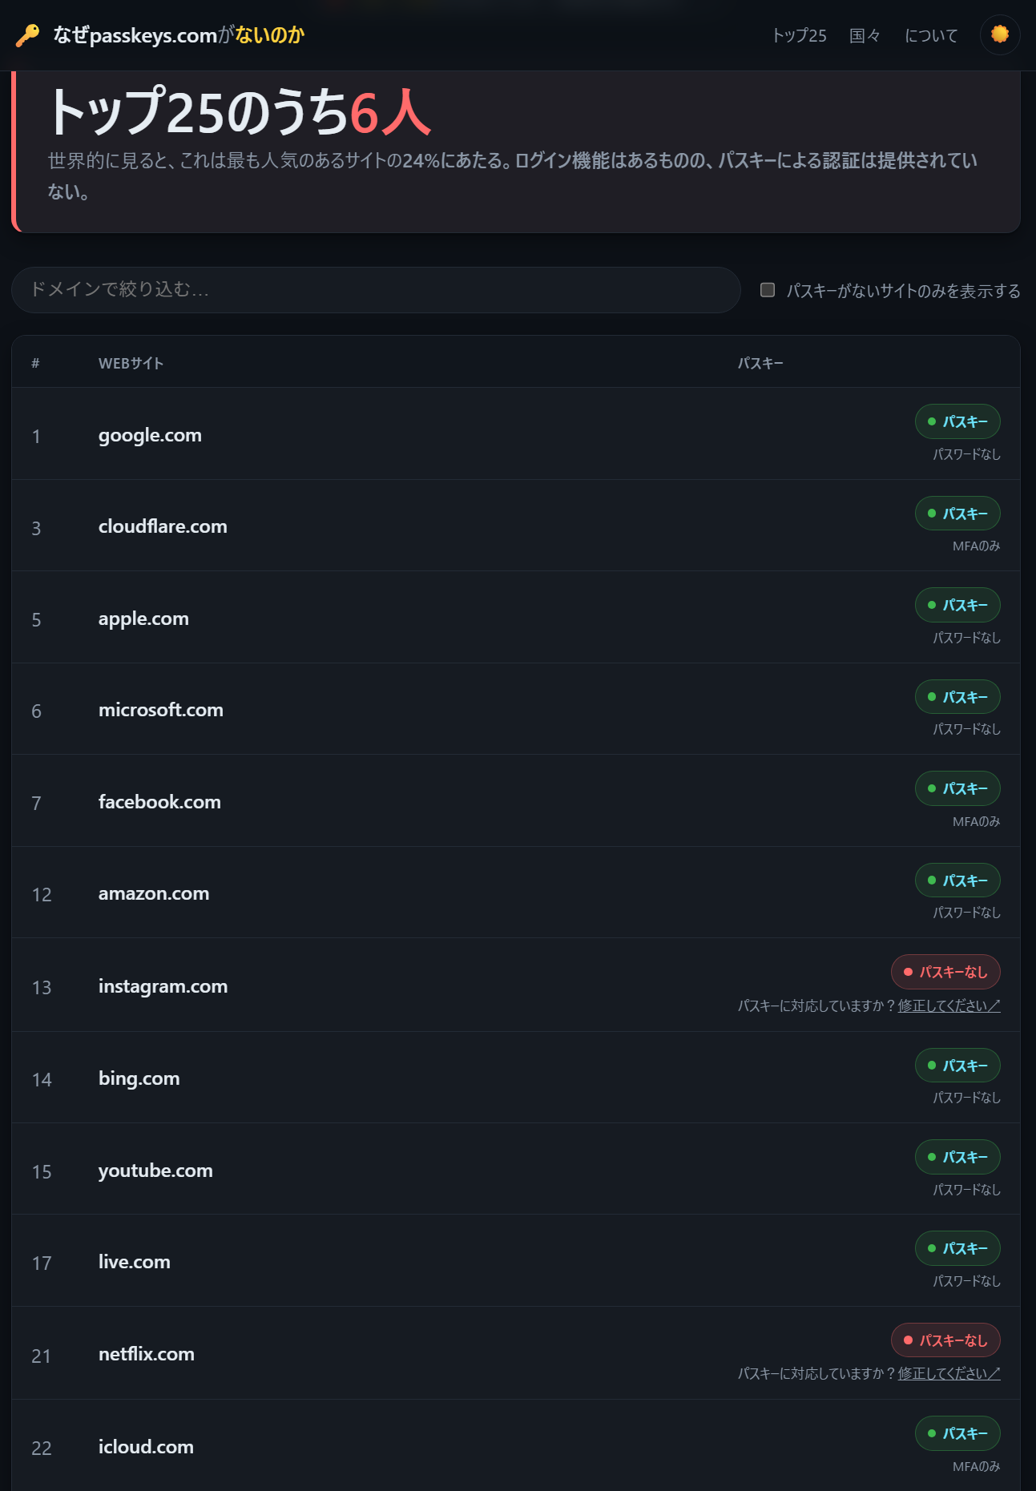
Task: Select the amazon.com site name
Action: click(154, 893)
